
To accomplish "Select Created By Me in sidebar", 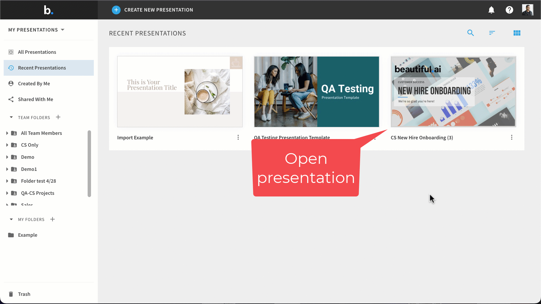I will tap(49, 84).
